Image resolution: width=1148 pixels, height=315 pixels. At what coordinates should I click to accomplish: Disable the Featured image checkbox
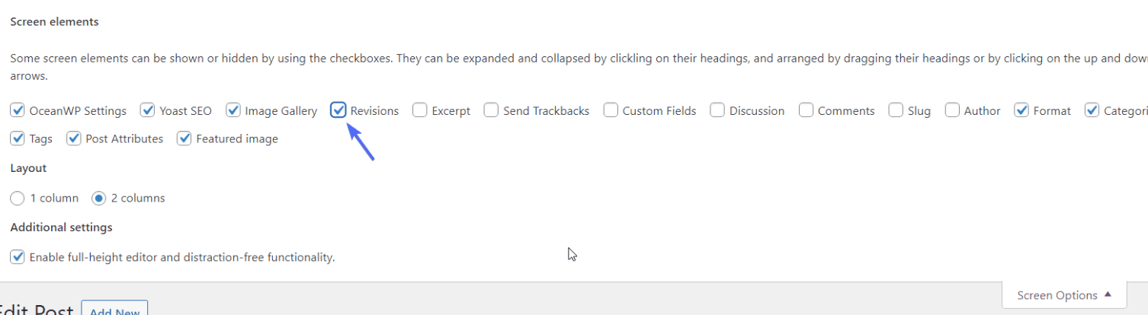(184, 138)
